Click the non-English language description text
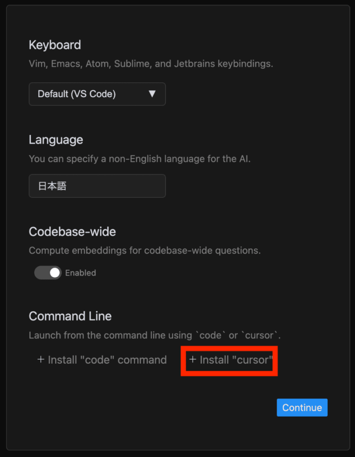Screen dimensions: 355x457 coord(140,159)
